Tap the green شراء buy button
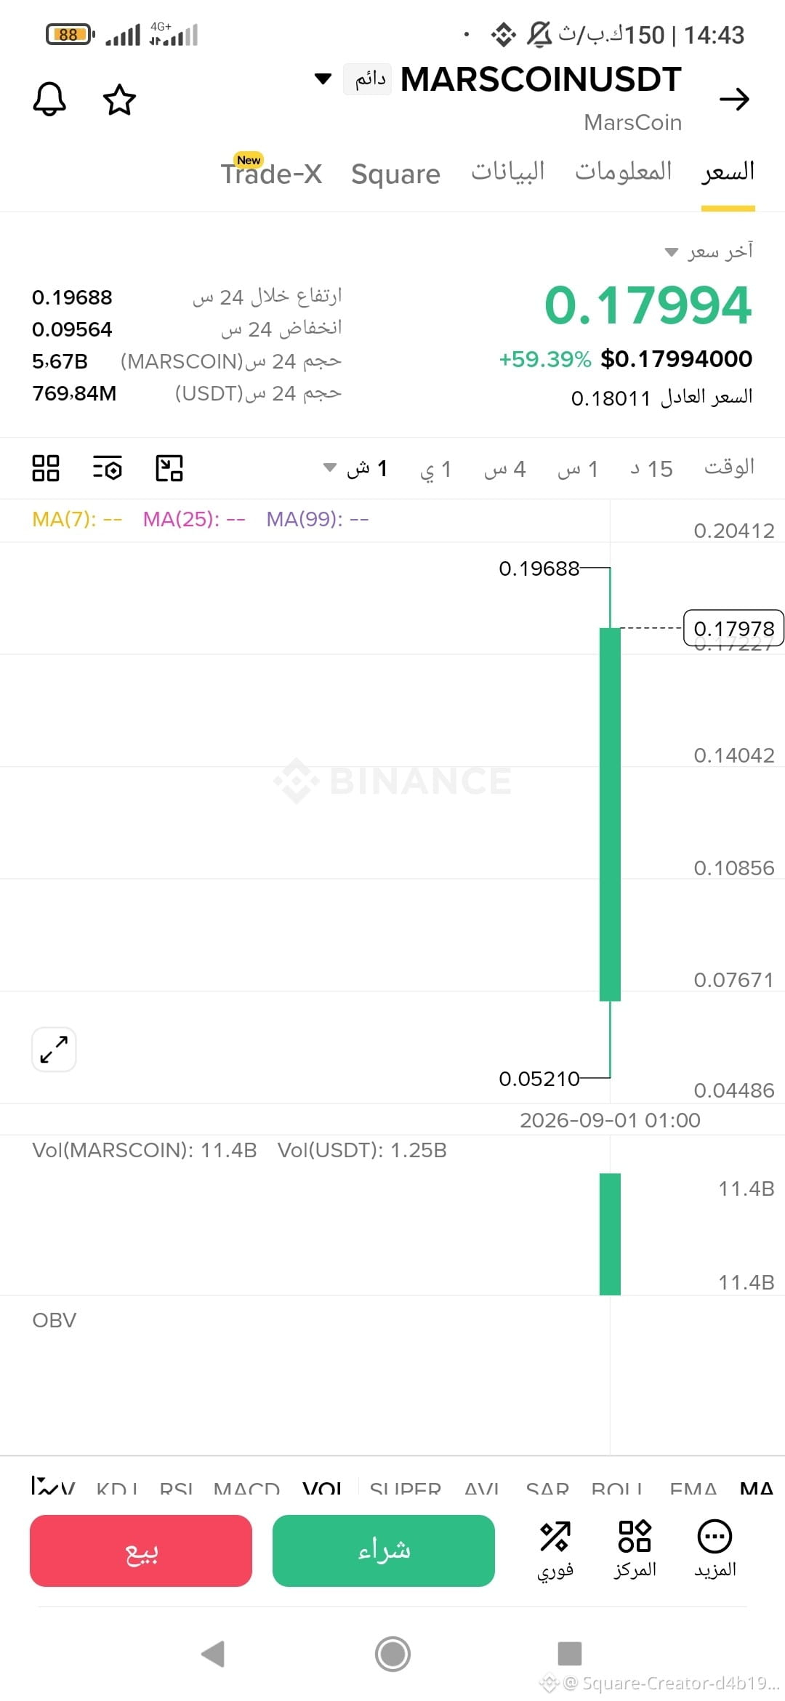Viewport: 785px width, 1701px height. pyautogui.click(x=384, y=1551)
